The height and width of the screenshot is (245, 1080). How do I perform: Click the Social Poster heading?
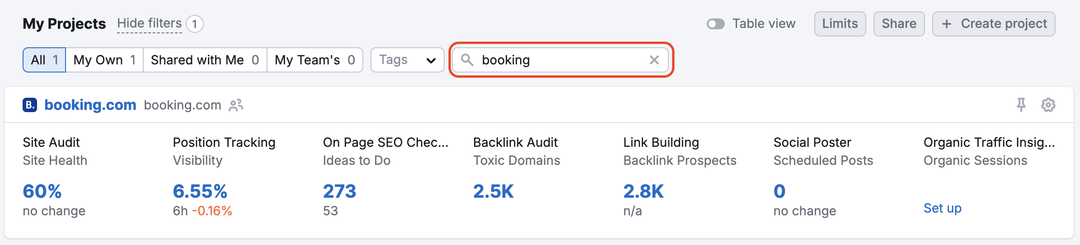[812, 142]
